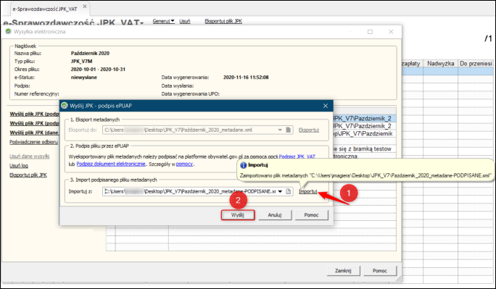
Task: Maximize the Wysyłka elektroniczna window
Action: 370,32
